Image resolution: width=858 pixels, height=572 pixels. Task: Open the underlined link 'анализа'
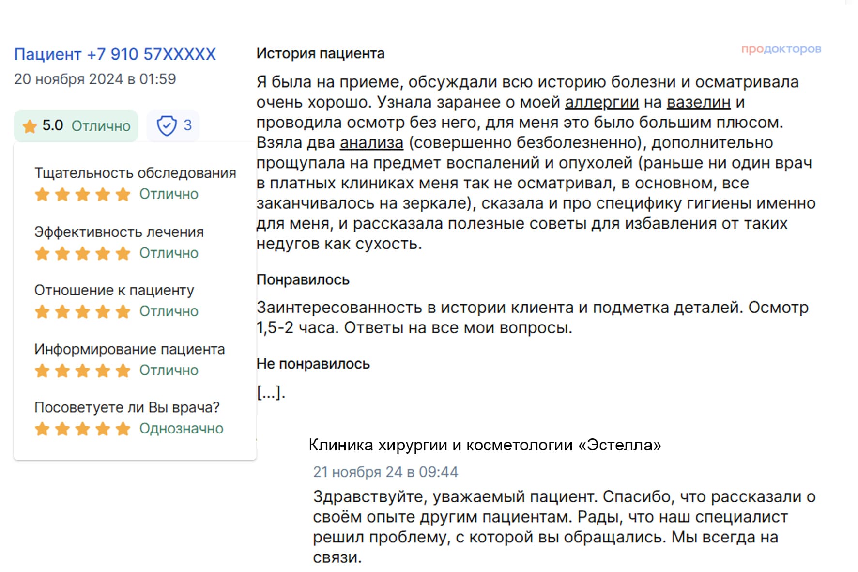(371, 143)
